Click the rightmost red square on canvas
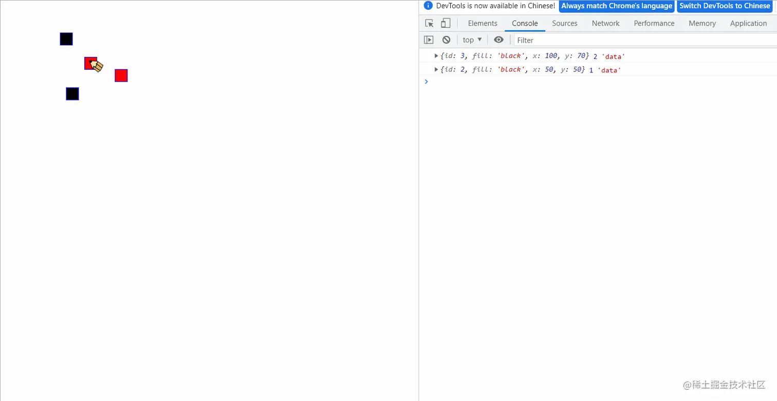 pos(121,75)
